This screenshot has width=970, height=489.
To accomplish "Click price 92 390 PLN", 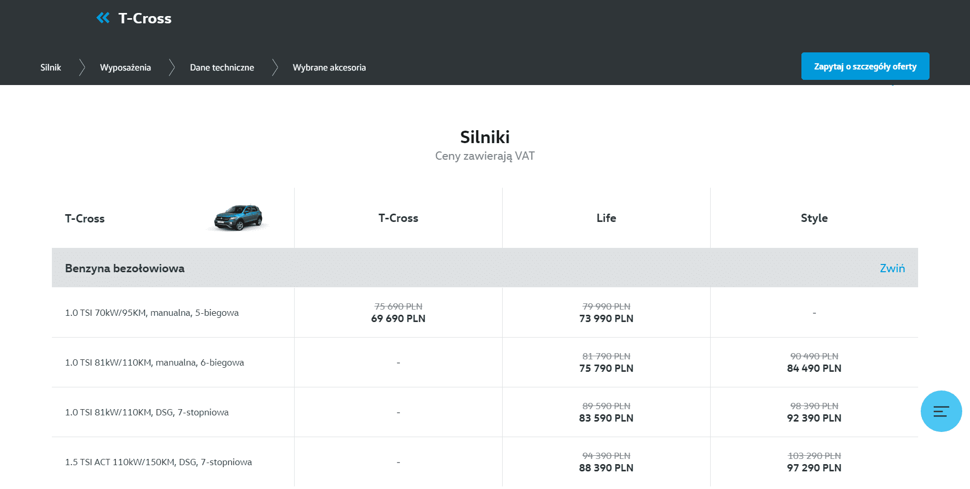I will 814,418.
